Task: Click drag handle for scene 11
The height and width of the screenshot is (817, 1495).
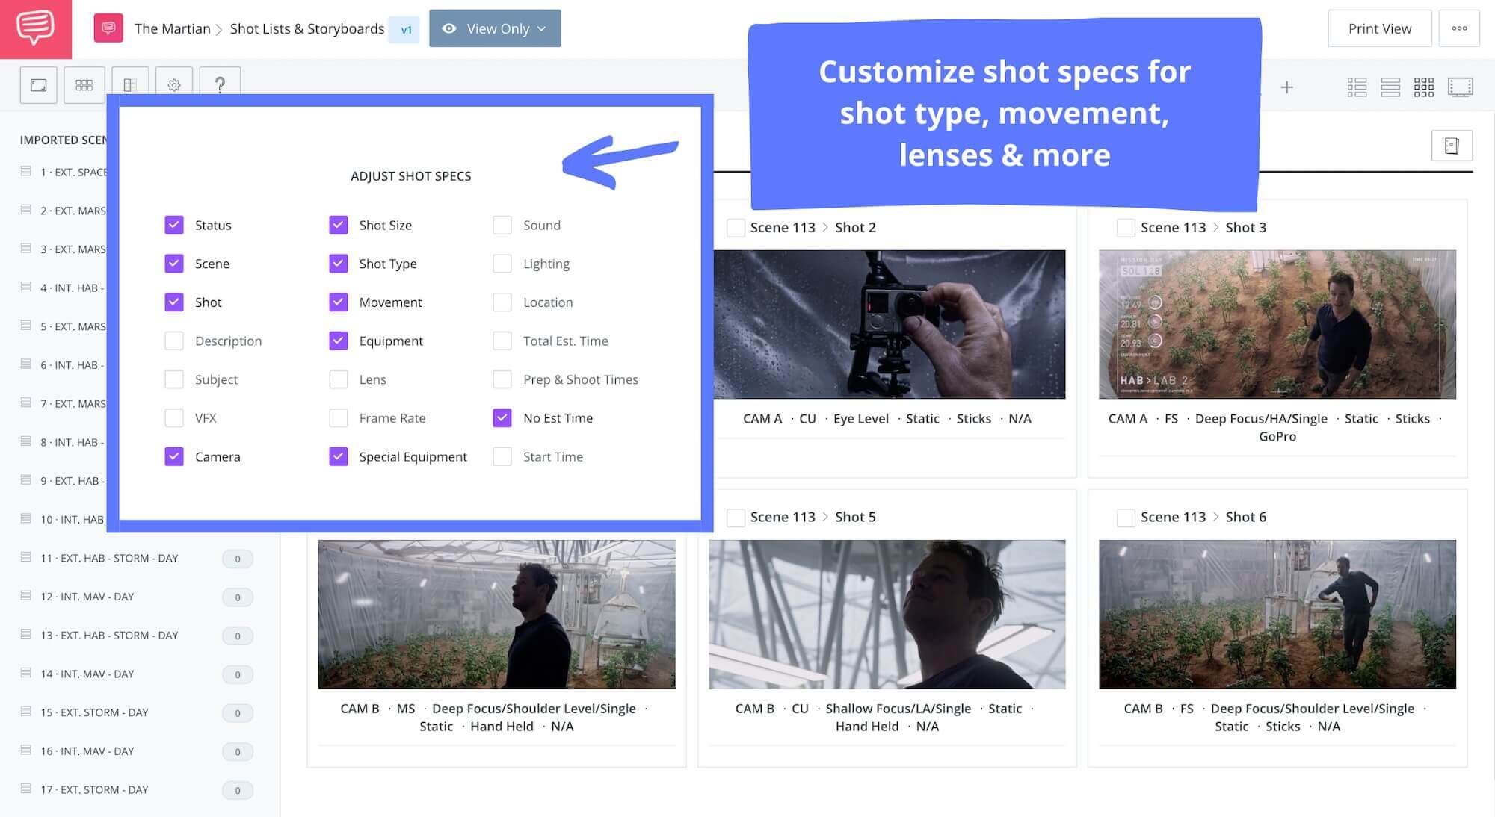Action: [x=26, y=557]
